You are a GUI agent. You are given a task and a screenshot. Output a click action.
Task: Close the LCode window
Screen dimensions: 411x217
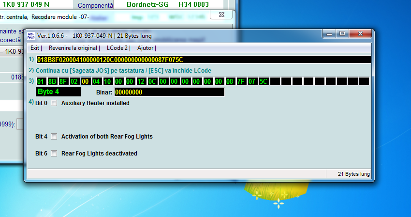click(x=360, y=34)
